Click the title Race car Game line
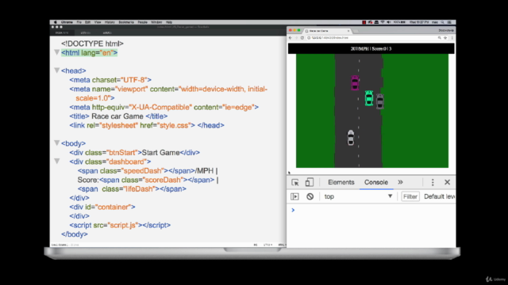The width and height of the screenshot is (508, 285). 118,116
